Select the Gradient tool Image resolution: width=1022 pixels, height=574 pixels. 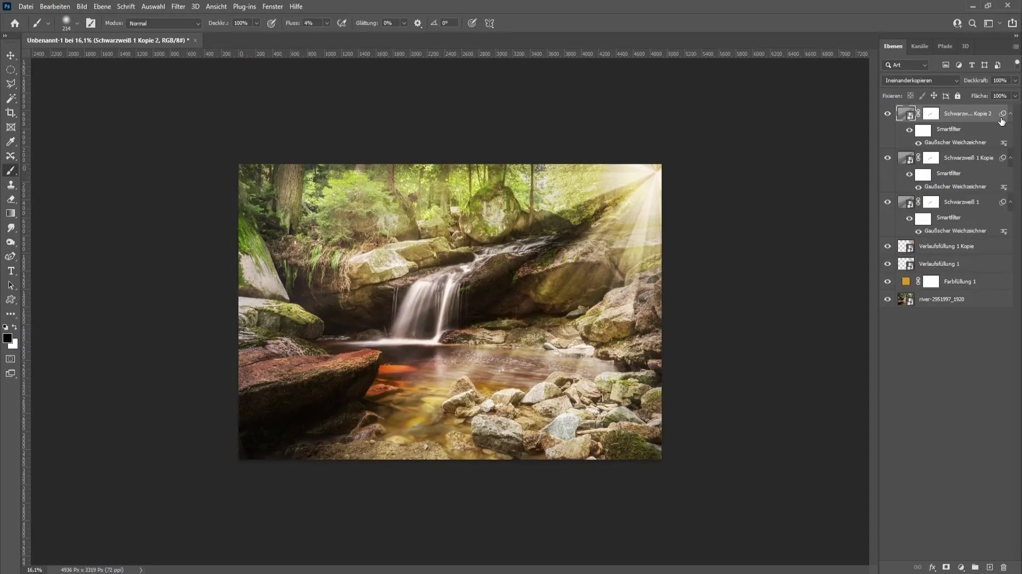click(x=11, y=214)
